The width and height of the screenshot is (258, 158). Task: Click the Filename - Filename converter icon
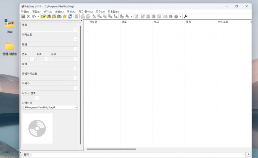coord(105,16)
